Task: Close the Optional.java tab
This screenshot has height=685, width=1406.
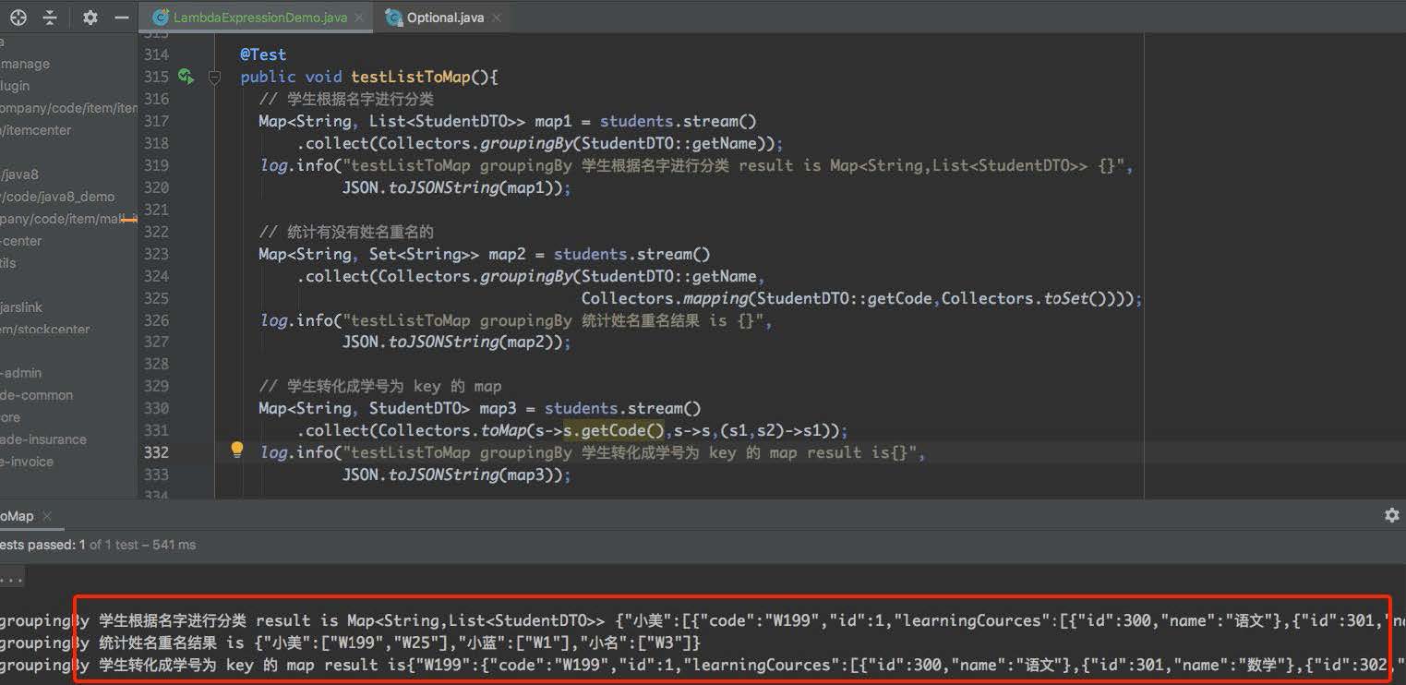Action: 496,17
